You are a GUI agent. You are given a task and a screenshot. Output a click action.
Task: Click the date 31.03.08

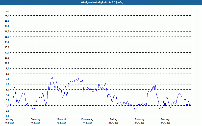pyautogui.click(x=9, y=123)
